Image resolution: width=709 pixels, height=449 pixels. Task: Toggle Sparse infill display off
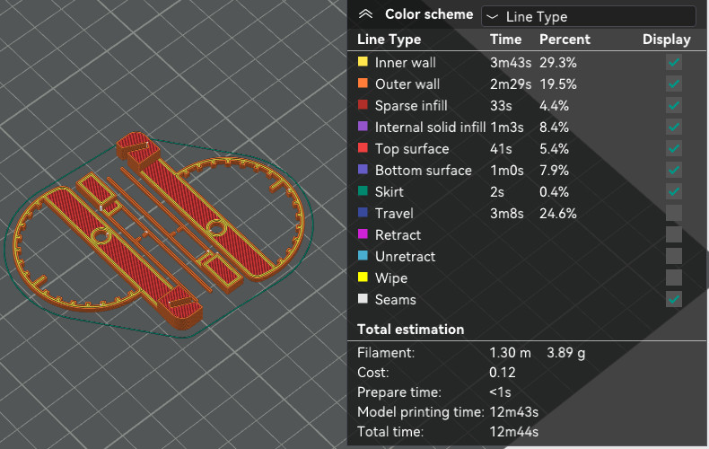[x=674, y=106]
